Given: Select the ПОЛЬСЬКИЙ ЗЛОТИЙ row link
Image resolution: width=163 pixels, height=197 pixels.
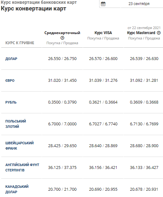Looking at the screenshot, I should (x=15, y=124).
